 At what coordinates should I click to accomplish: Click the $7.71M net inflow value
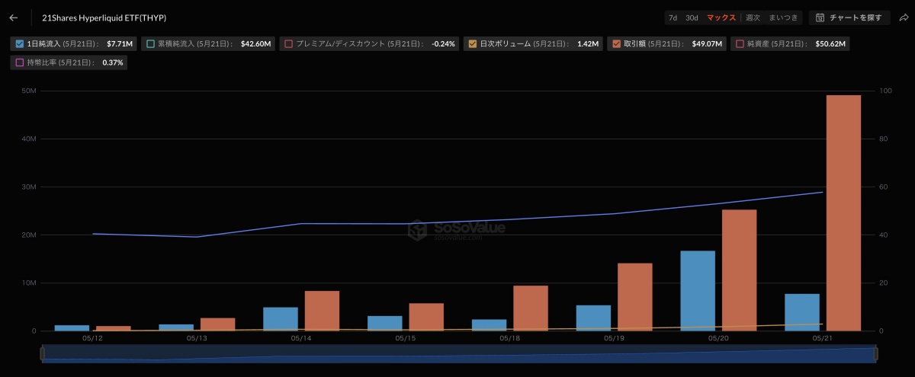[120, 44]
